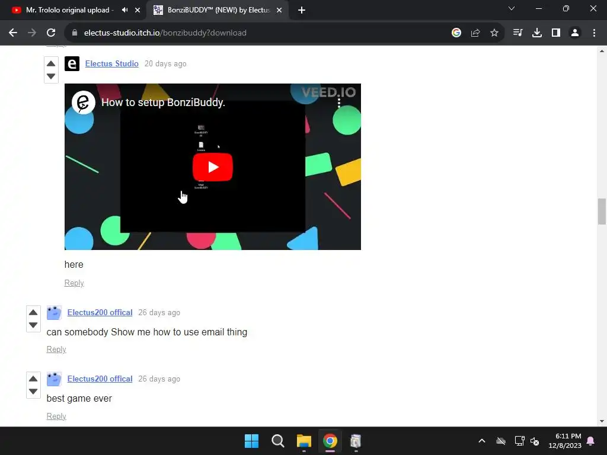Click avatar of the email thing commenter
The height and width of the screenshot is (455, 607).
pyautogui.click(x=54, y=313)
